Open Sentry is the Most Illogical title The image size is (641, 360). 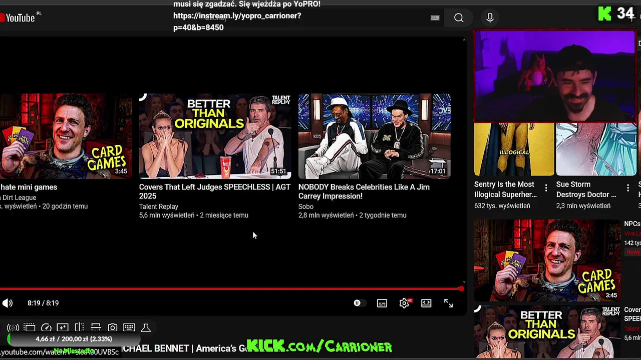click(x=505, y=189)
